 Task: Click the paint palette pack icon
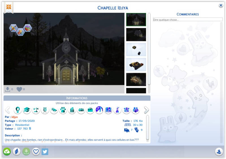pyautogui.click(x=99, y=110)
